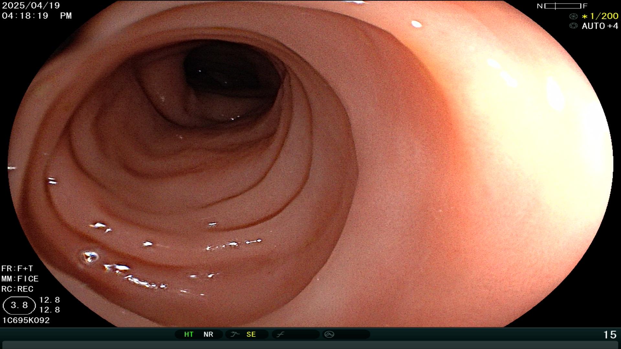Adjust the N to F focus slider
The image size is (621, 349).
point(562,6)
